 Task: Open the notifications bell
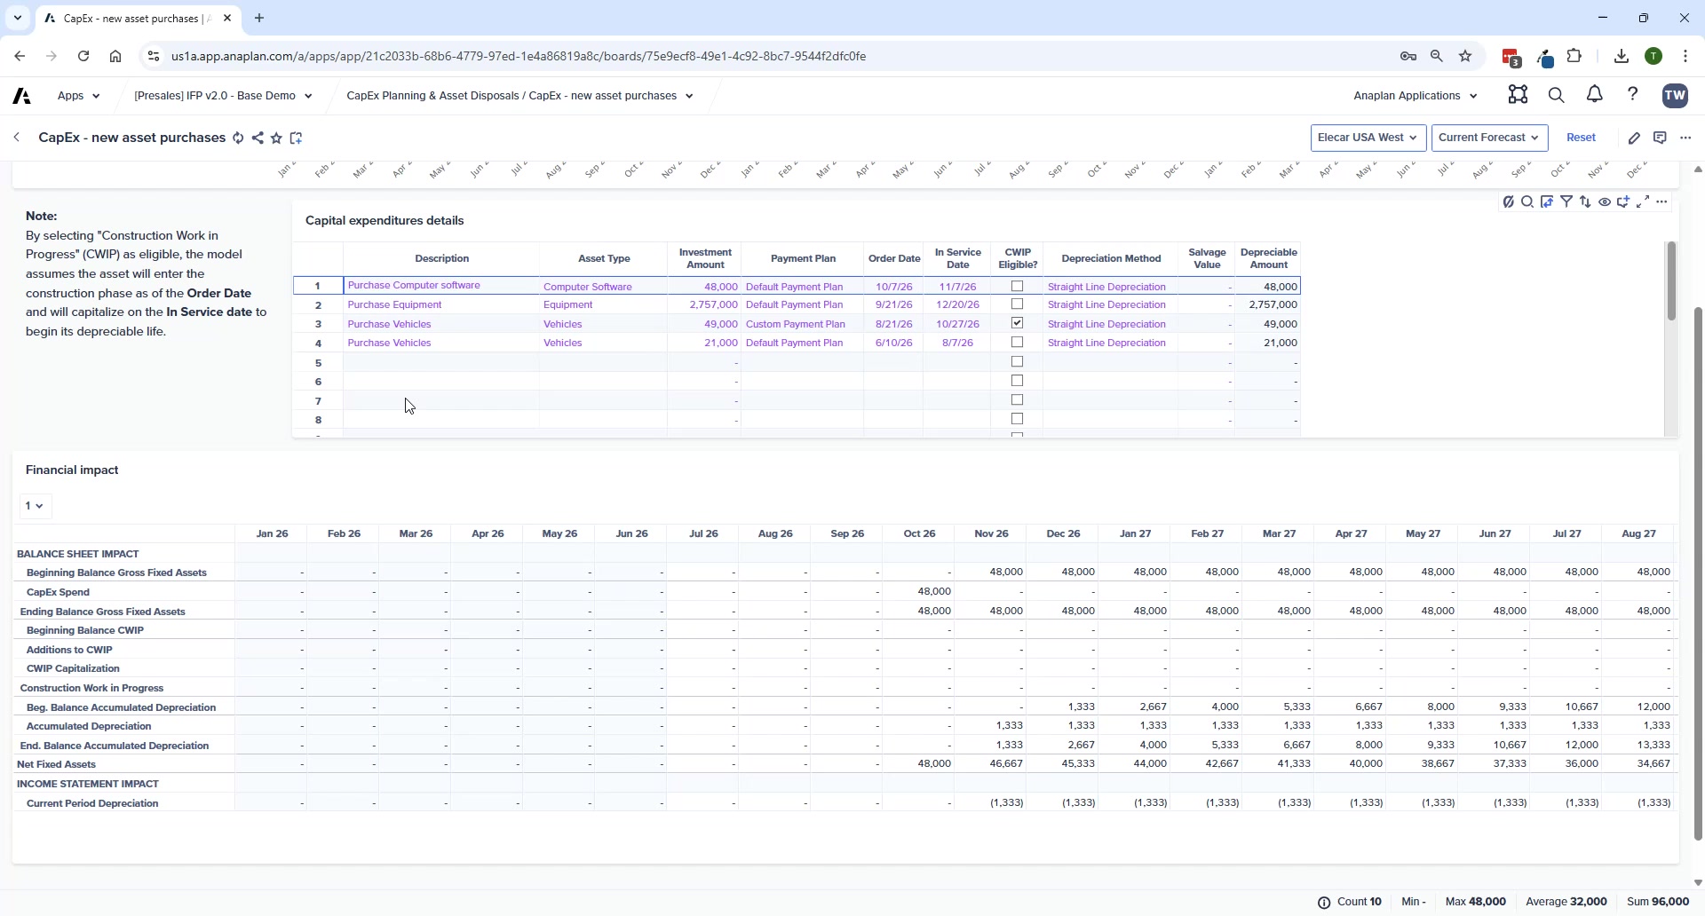coord(1595,95)
